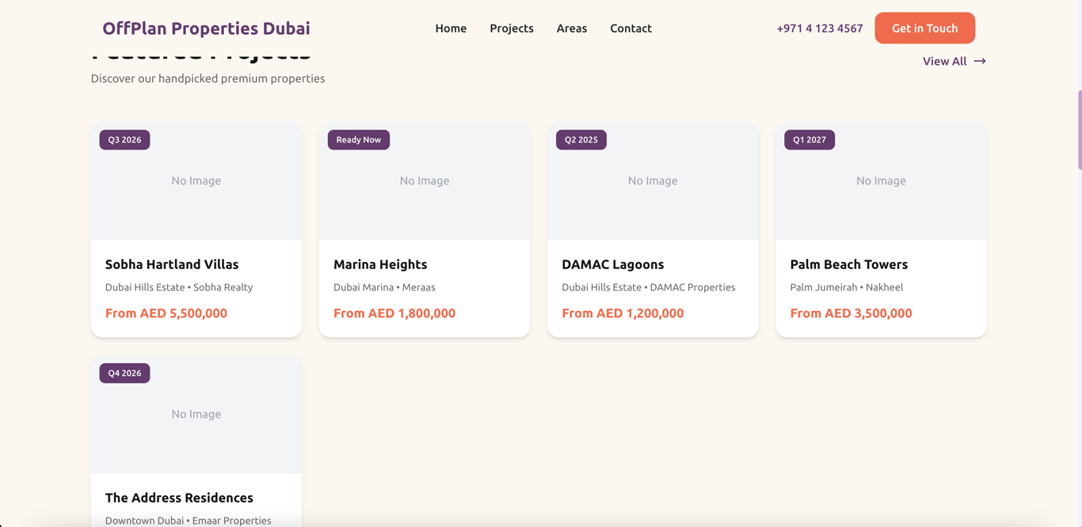
Task: Click the View All arrow icon
Action: tap(980, 61)
